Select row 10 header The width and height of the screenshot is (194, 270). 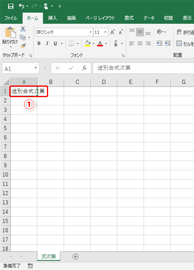[5, 174]
